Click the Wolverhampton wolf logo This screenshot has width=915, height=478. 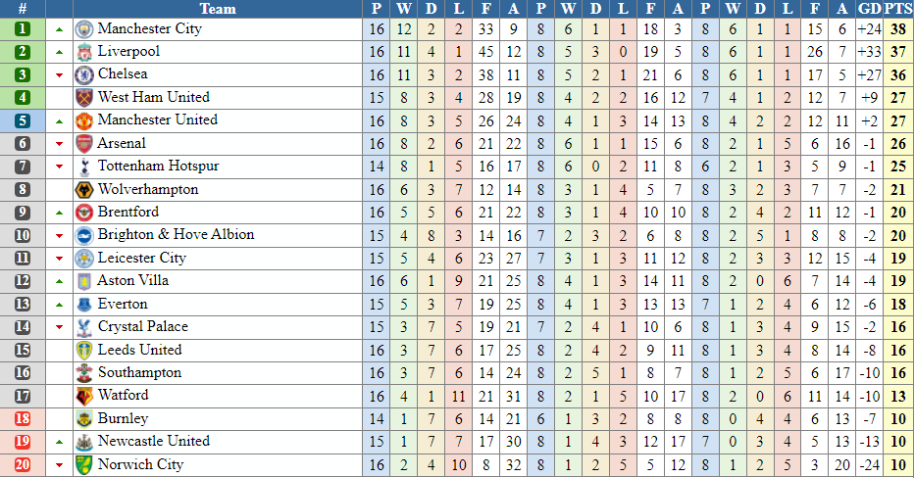click(x=84, y=189)
